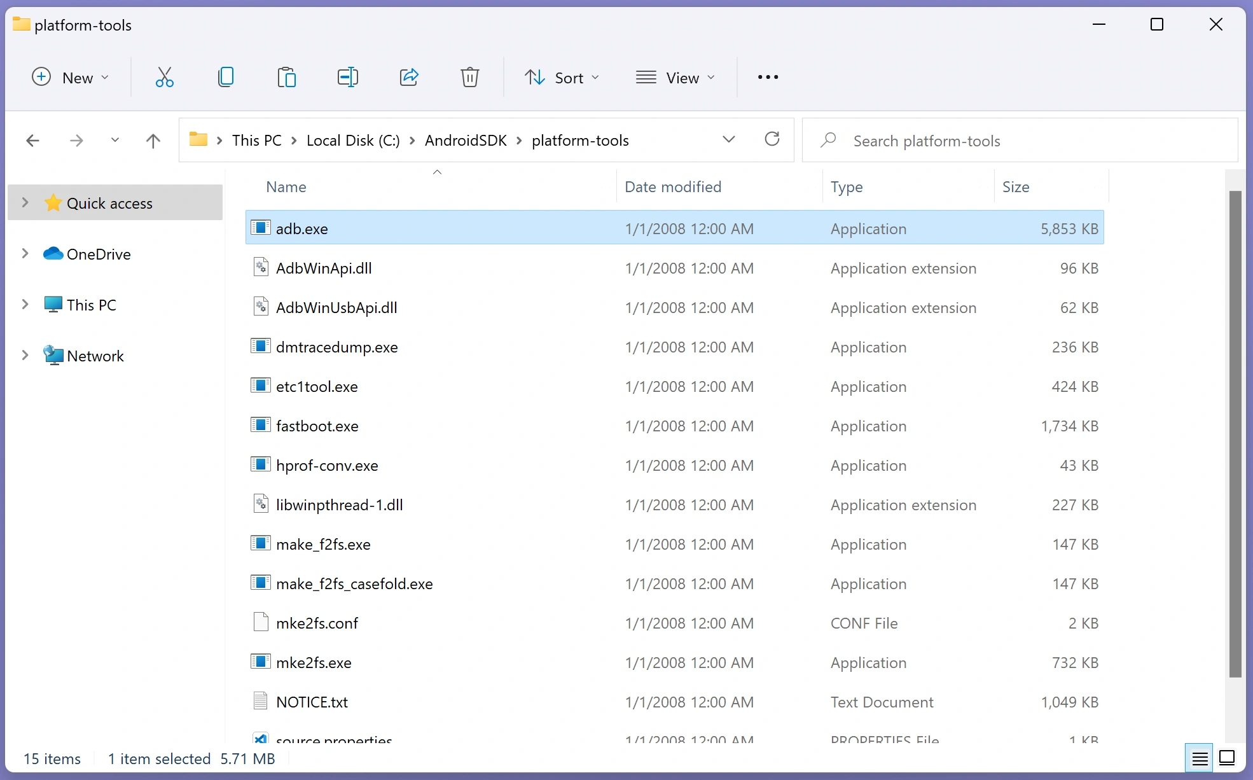Switch to large thumbnails view in status bar
1253x780 pixels.
coord(1228,758)
